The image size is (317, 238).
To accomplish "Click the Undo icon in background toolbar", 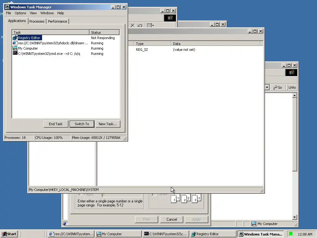I will [140, 25].
